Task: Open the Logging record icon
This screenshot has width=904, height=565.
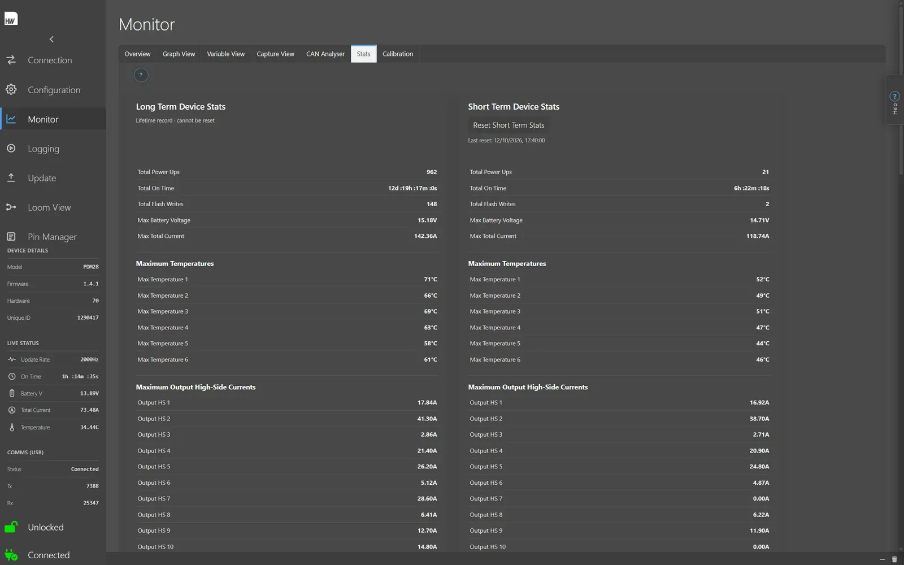Action: coord(11,148)
